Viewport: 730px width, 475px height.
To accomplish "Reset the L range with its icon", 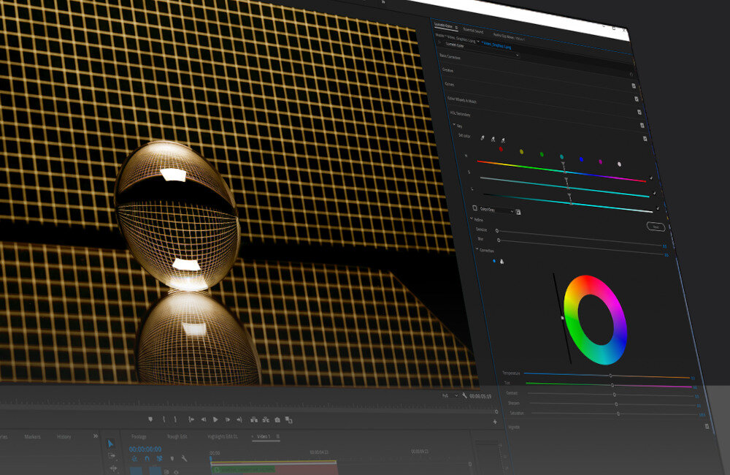I will [x=658, y=208].
